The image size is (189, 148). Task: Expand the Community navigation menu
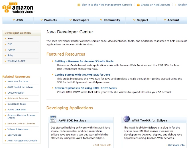coord(110,20)
